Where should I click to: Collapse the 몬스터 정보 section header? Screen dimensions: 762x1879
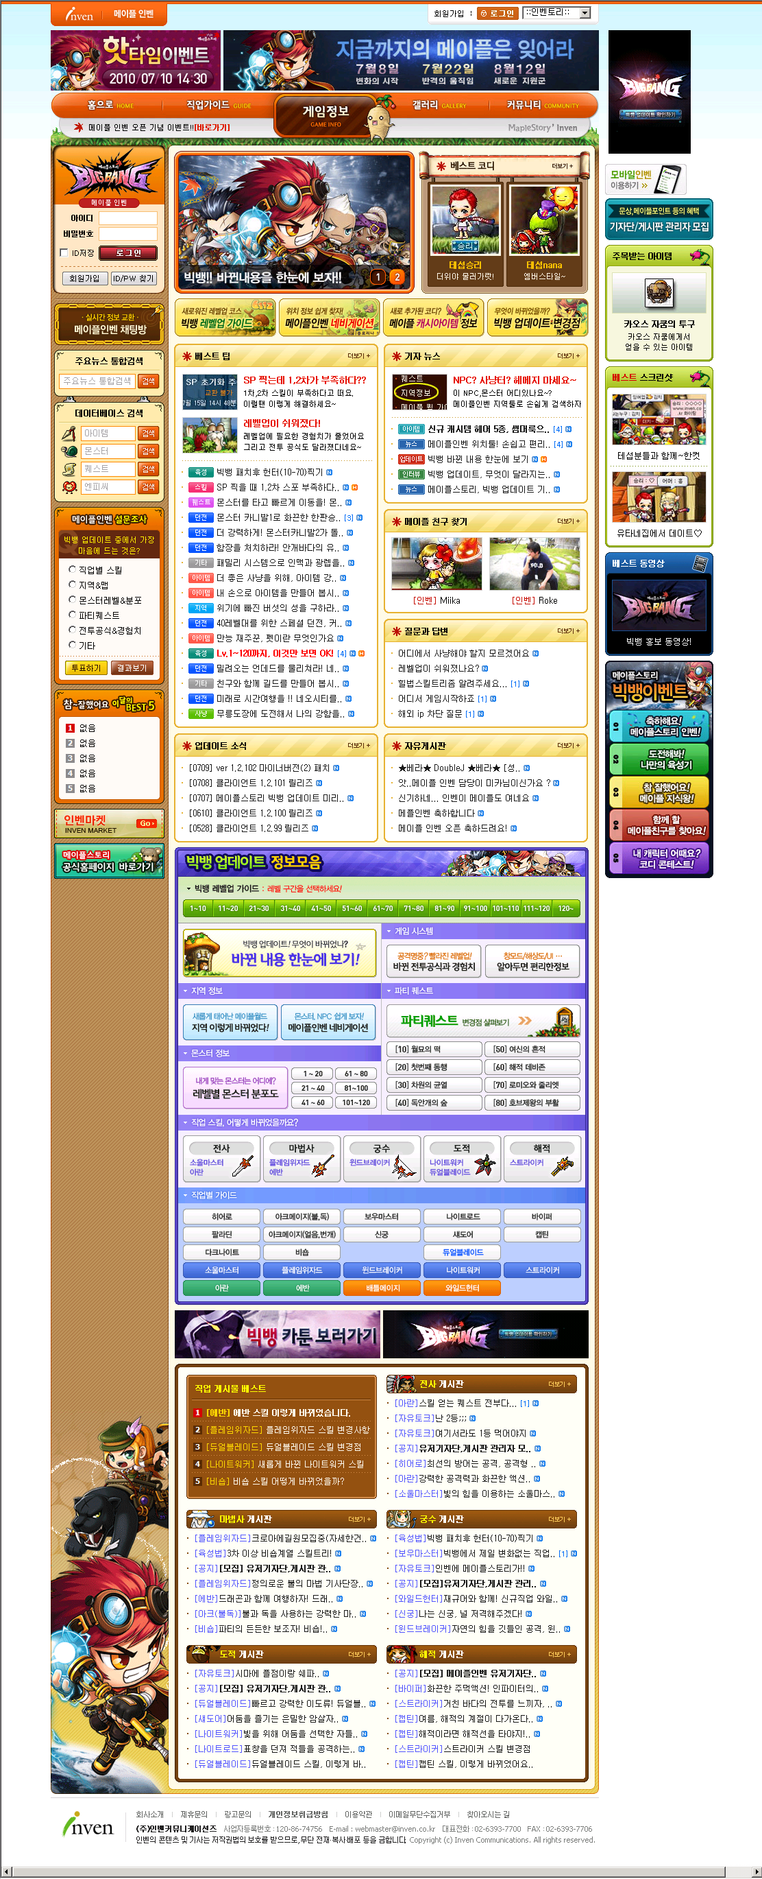tap(279, 1053)
